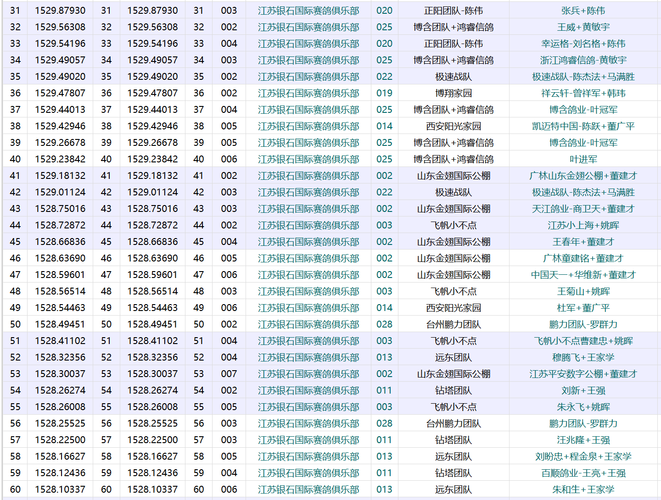
Task: Open owner link 刘新+王强
Action: point(583,390)
